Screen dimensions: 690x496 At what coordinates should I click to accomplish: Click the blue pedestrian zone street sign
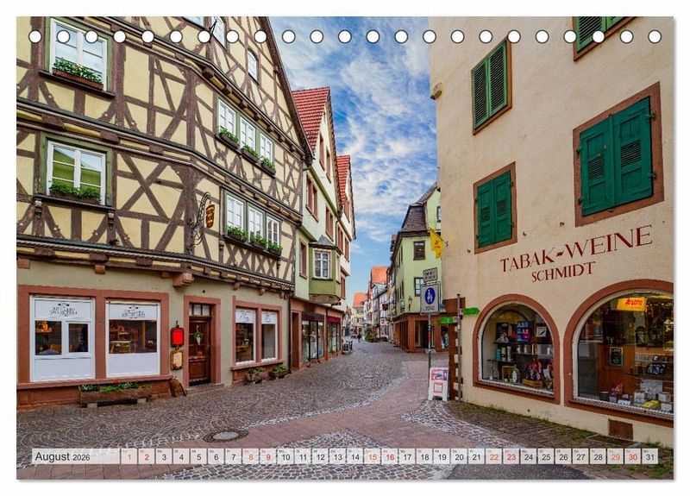(430, 298)
